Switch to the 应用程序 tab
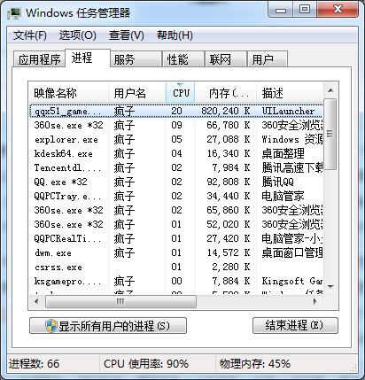This screenshot has width=365, height=380. point(39,59)
